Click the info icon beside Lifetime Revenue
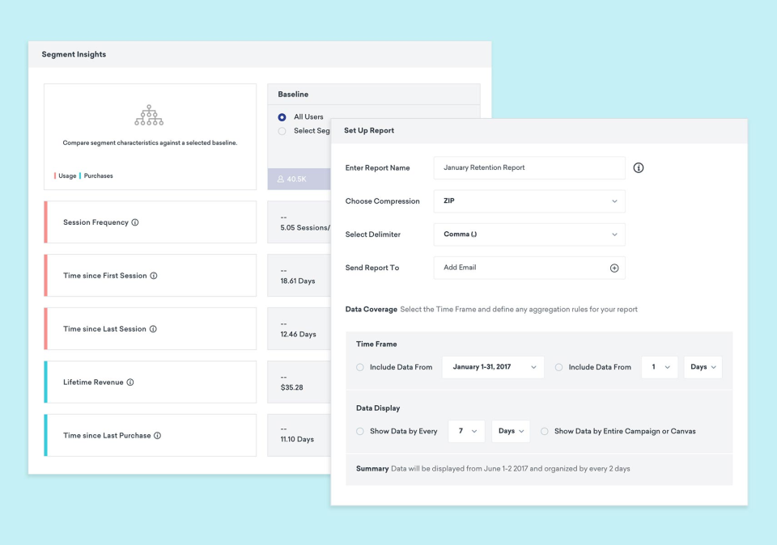The image size is (777, 545). point(129,382)
